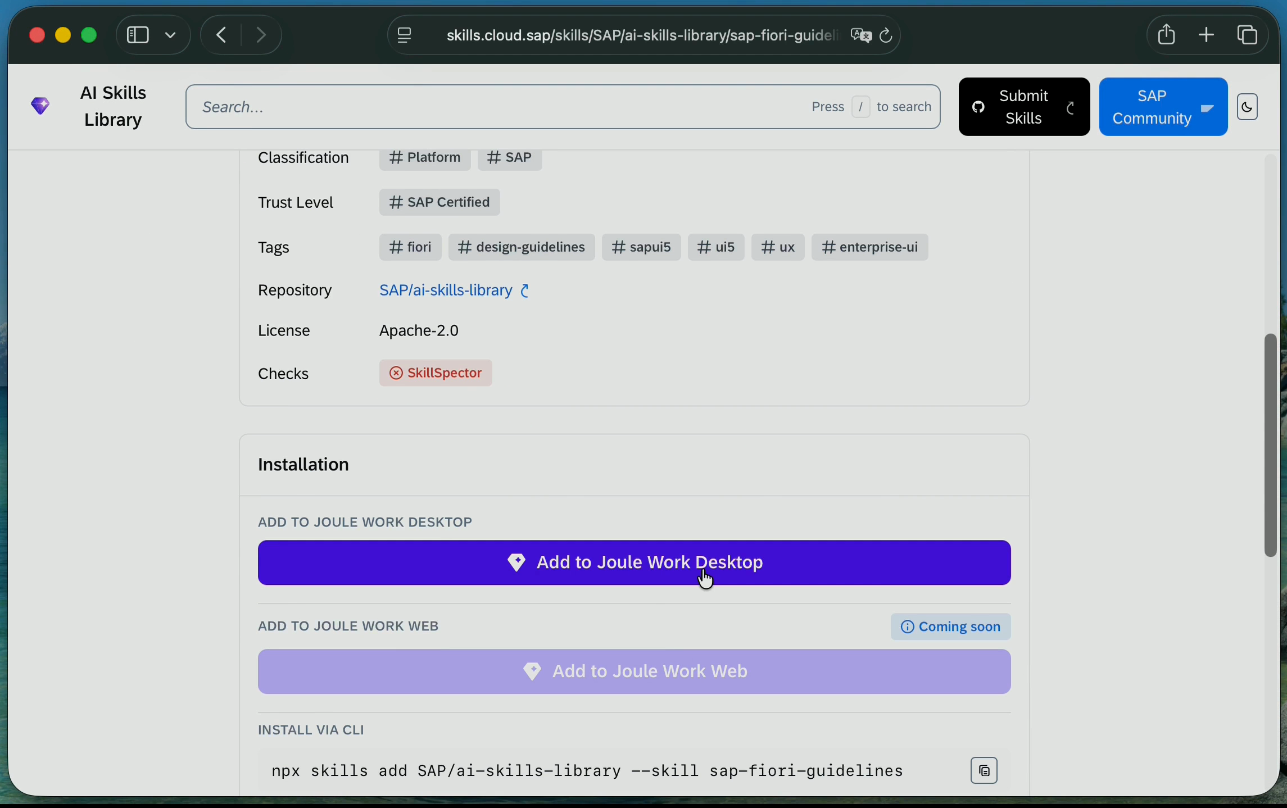The width and height of the screenshot is (1287, 808).
Task: Select the Apache-2.0 license text
Action: [419, 330]
